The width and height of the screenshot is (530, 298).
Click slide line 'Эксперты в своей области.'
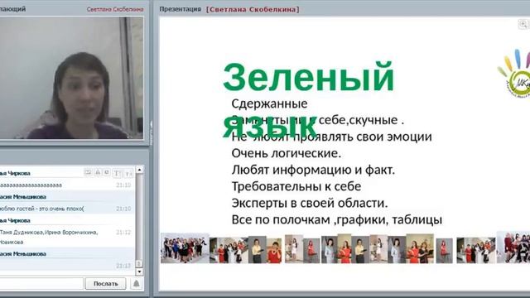coord(310,203)
